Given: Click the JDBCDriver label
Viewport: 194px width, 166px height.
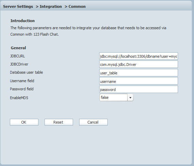Looking at the screenshot, I should (19, 64).
